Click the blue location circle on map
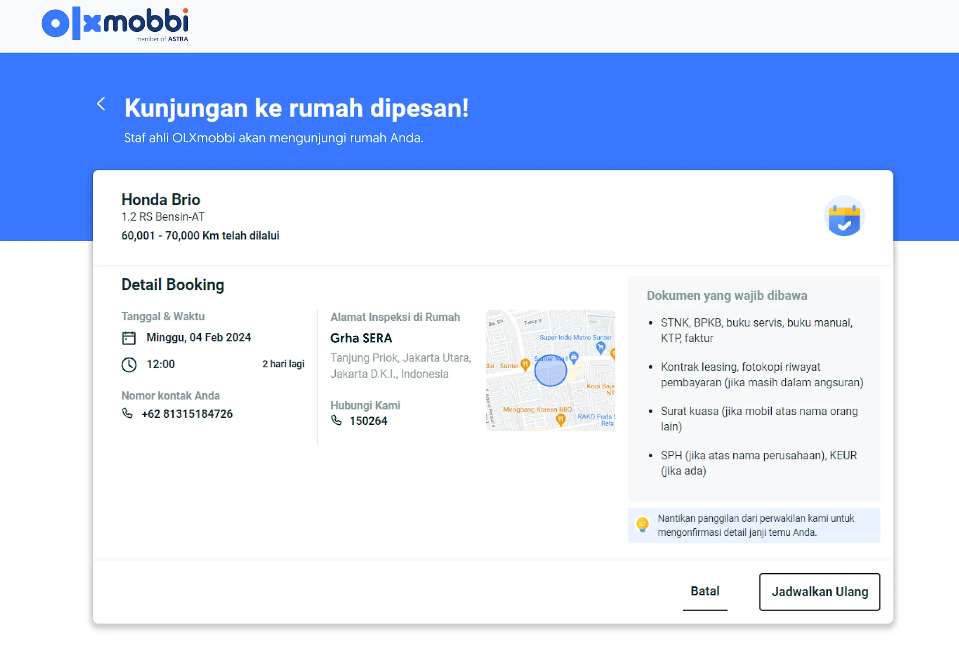This screenshot has width=959, height=657. coord(551,370)
